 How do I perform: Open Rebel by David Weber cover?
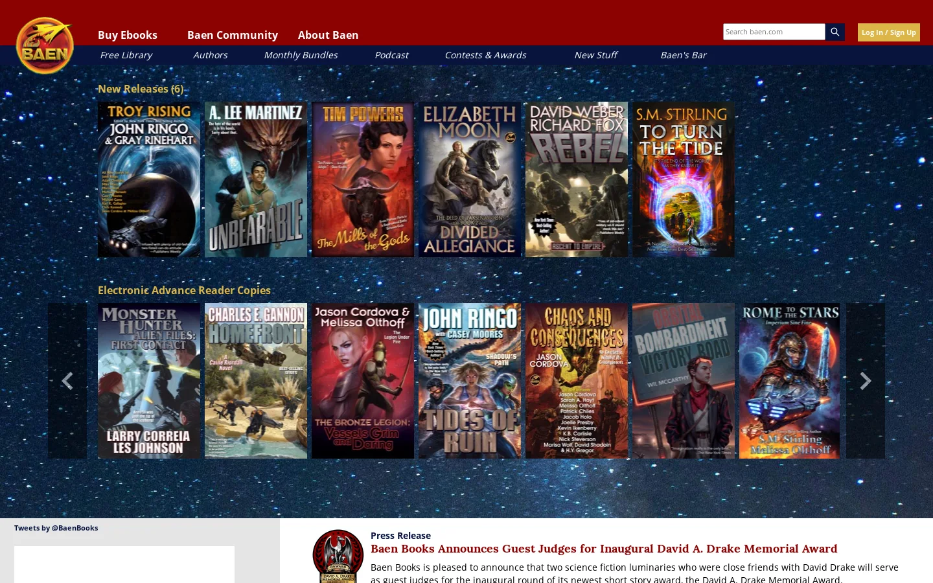pos(577,179)
